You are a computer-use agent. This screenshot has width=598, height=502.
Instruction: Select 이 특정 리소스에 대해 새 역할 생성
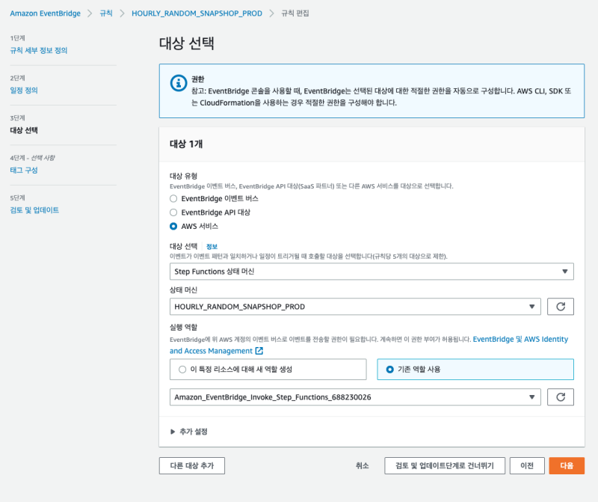[x=182, y=370]
